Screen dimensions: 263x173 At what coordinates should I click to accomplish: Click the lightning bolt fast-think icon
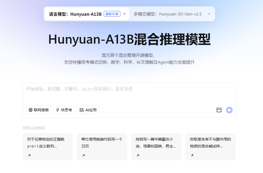57,110
